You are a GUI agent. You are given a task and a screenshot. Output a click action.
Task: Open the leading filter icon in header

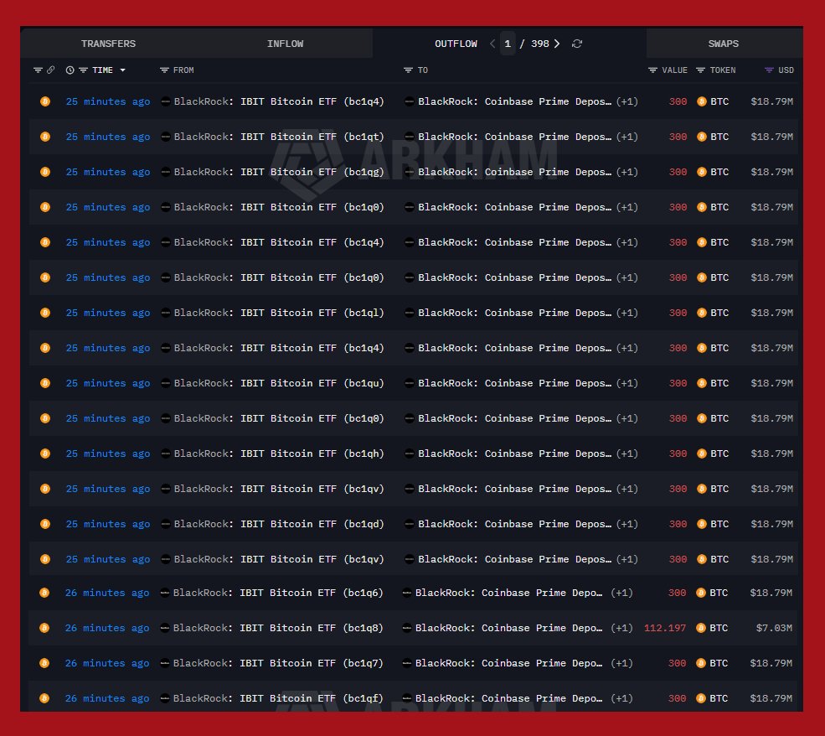(x=38, y=70)
